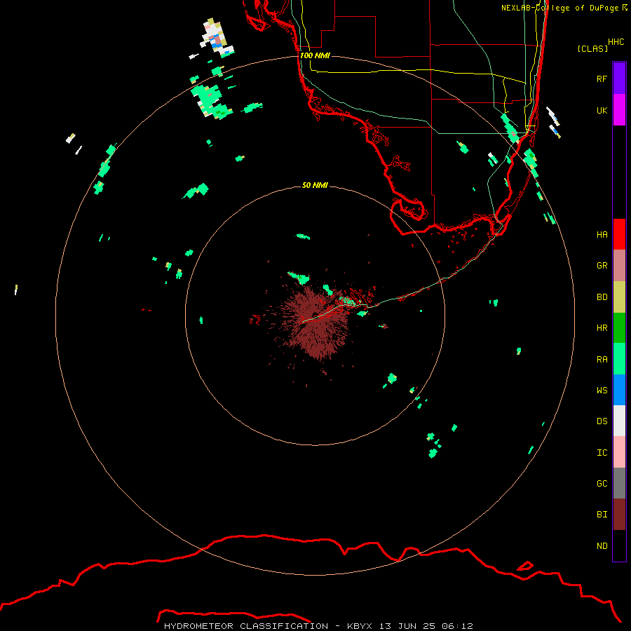Click the WS wet snow blue swatch
The width and height of the screenshot is (631, 631).
[619, 390]
